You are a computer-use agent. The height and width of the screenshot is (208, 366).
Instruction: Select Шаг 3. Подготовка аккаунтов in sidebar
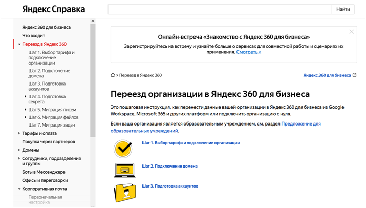click(47, 86)
